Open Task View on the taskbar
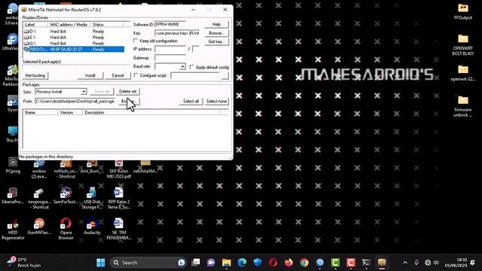 tap(196, 263)
